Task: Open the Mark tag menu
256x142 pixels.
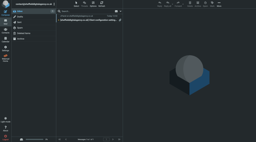Action: [x=212, y=4]
